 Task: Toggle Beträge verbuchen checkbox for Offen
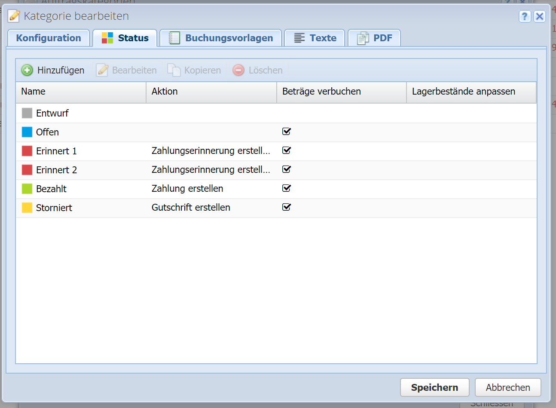tap(287, 132)
